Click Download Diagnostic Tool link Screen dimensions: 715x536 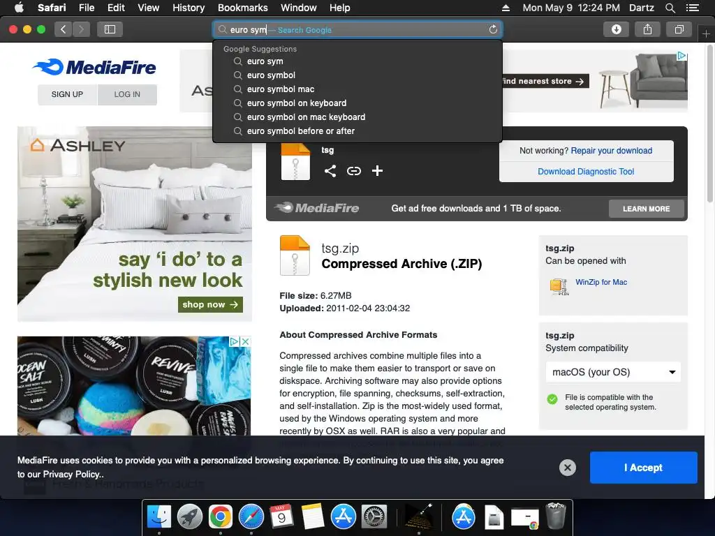click(x=586, y=172)
